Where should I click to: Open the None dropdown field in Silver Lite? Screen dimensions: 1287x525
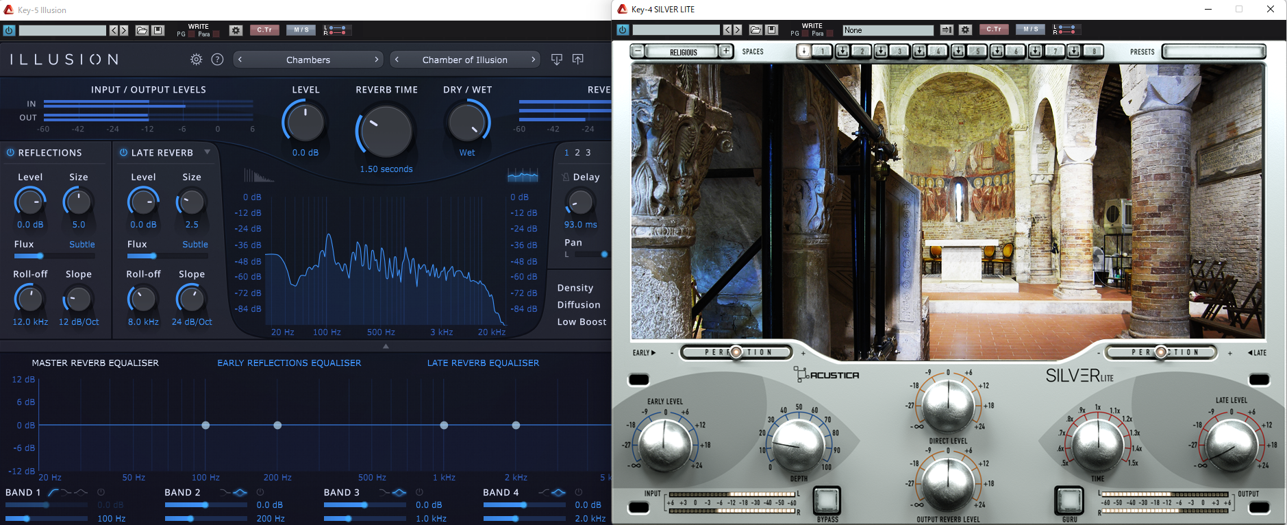tap(888, 29)
